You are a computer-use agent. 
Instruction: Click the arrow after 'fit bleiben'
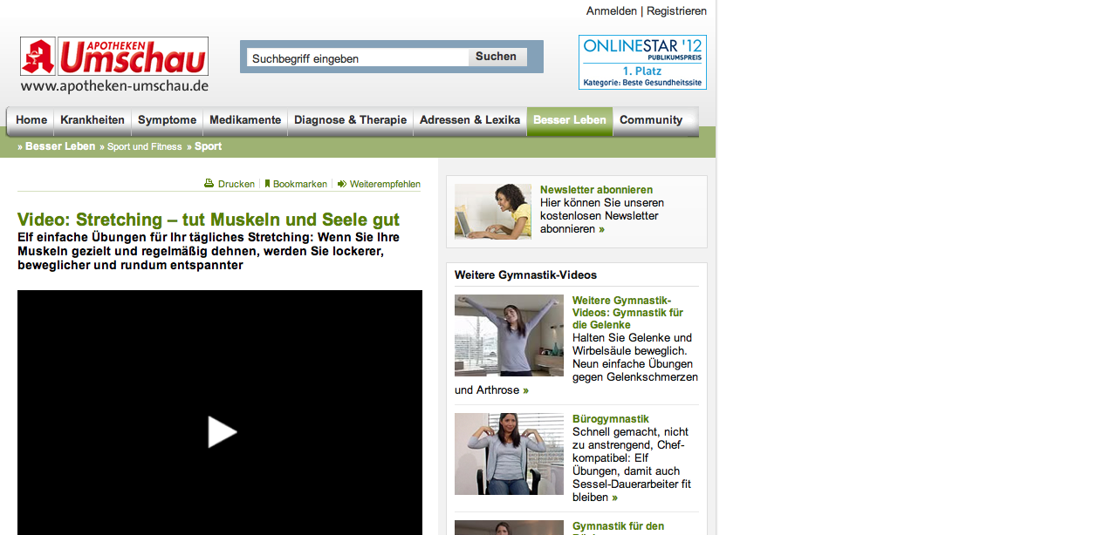(614, 498)
